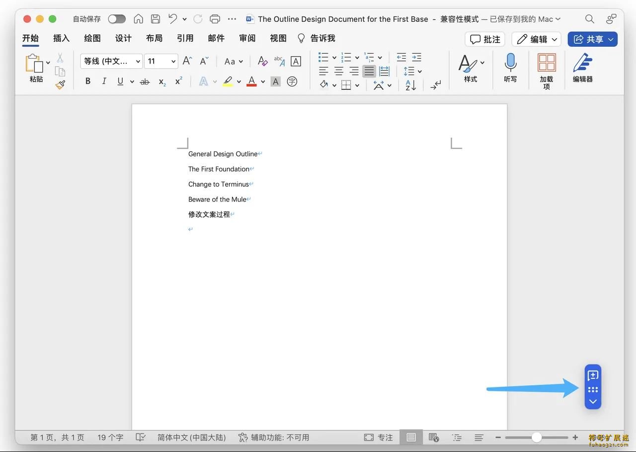Open the 编辑器 editor pane

[x=583, y=69]
